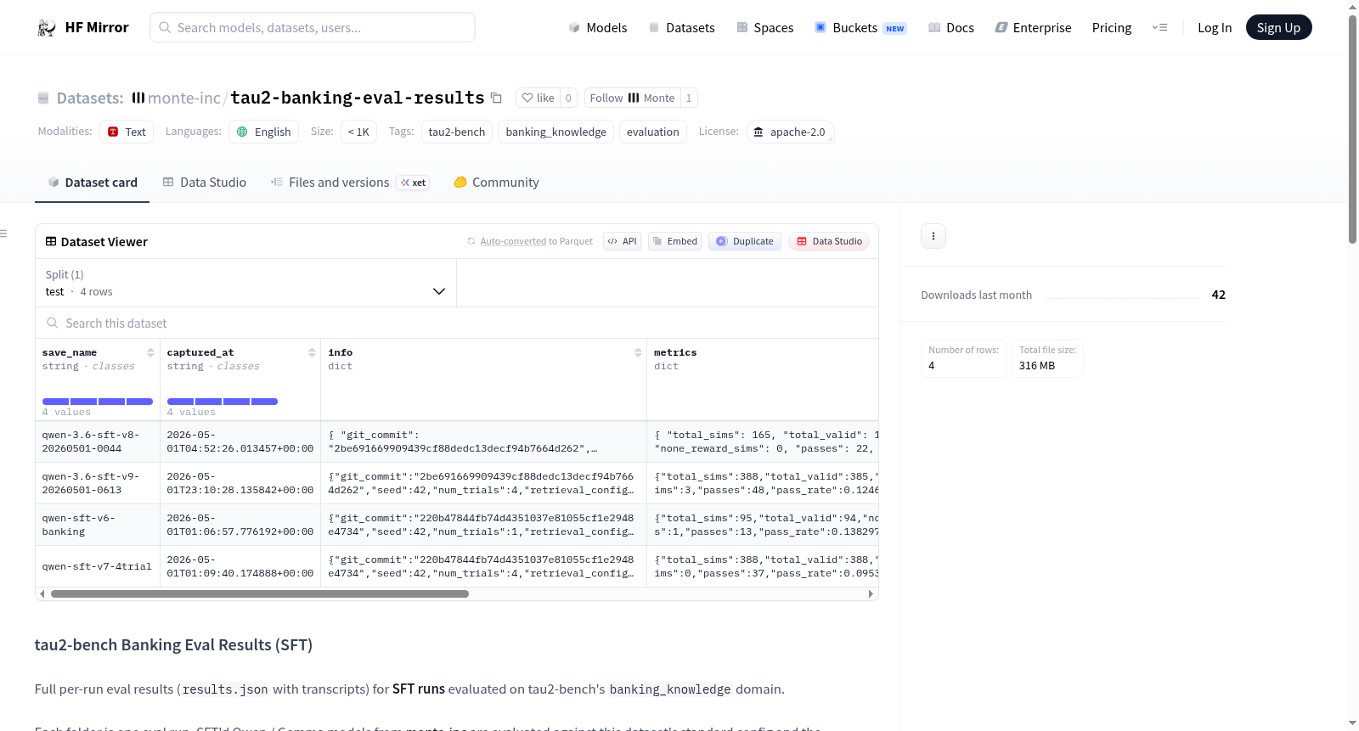Open Buckets in the top navigation
Image resolution: width=1359 pixels, height=731 pixels.
860,28
